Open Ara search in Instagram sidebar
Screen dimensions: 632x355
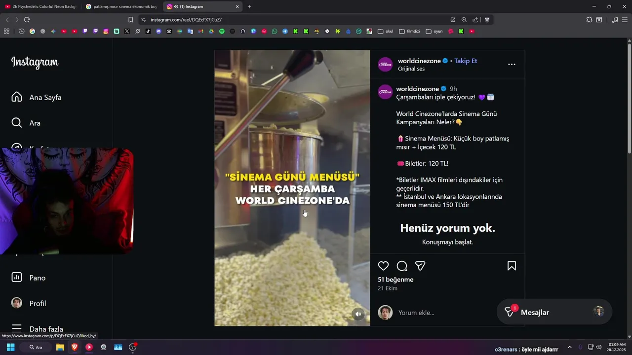[x=26, y=123]
